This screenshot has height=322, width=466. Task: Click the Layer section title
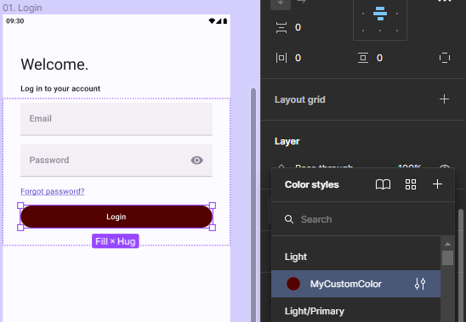(x=287, y=141)
